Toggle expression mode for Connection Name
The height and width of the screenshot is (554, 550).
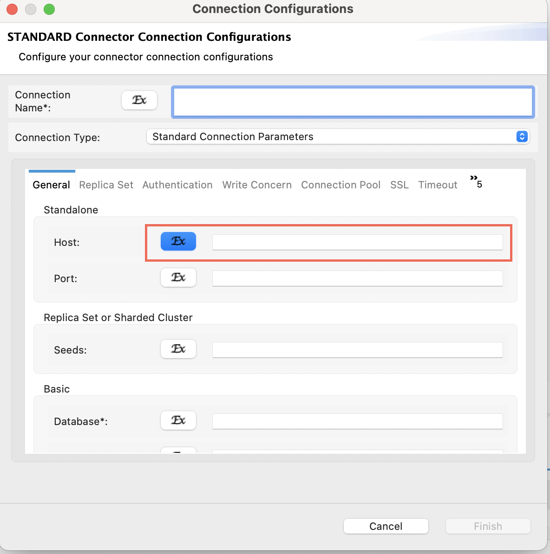139,100
